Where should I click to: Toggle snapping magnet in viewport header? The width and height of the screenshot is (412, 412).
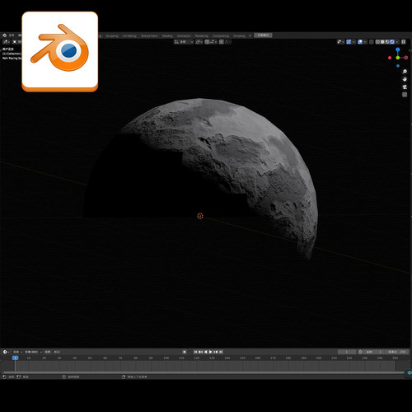point(208,42)
